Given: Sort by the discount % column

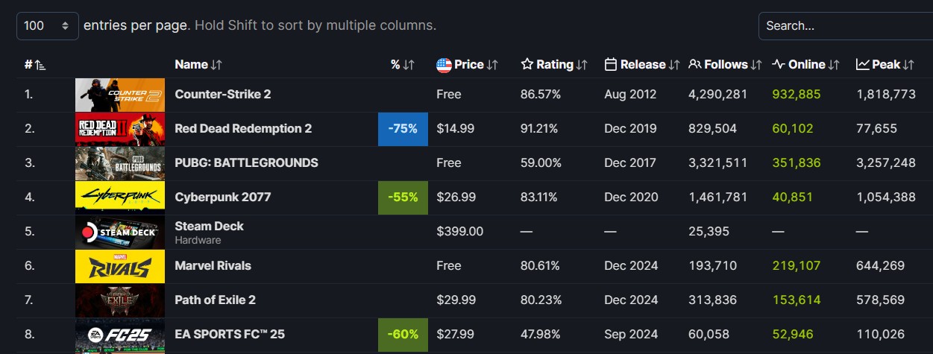Looking at the screenshot, I should pyautogui.click(x=402, y=65).
